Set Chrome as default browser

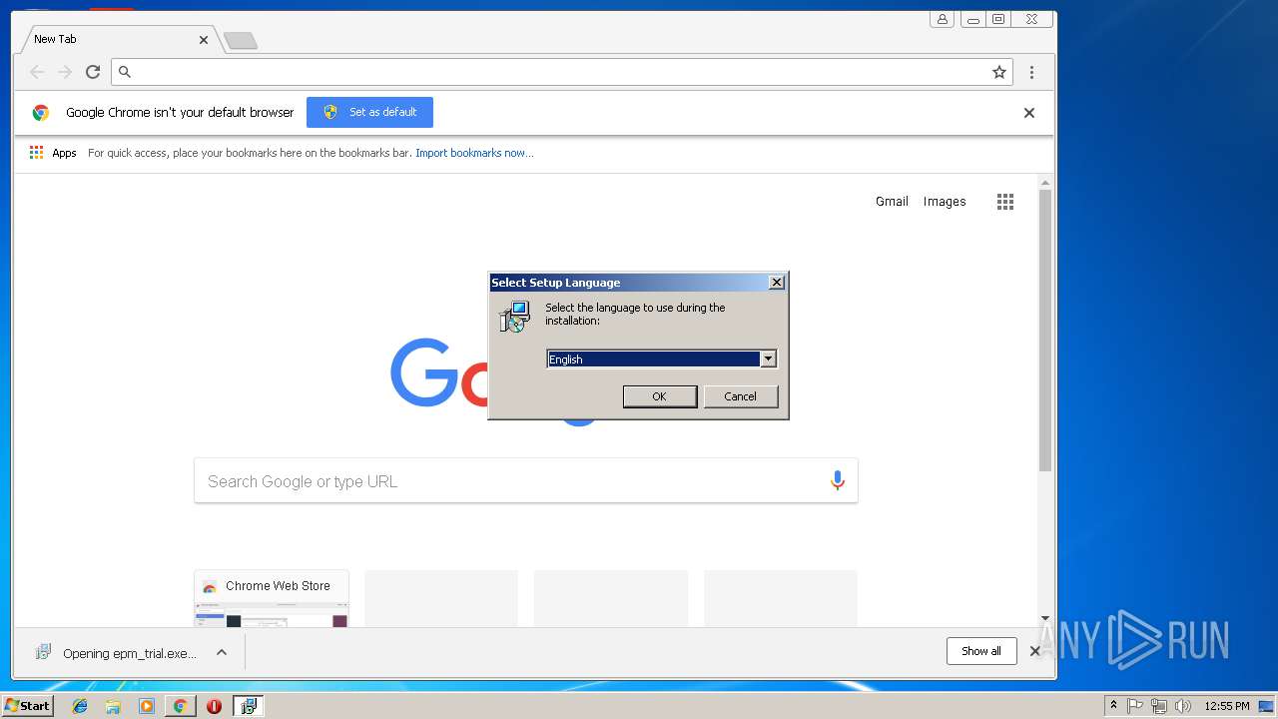click(x=369, y=112)
